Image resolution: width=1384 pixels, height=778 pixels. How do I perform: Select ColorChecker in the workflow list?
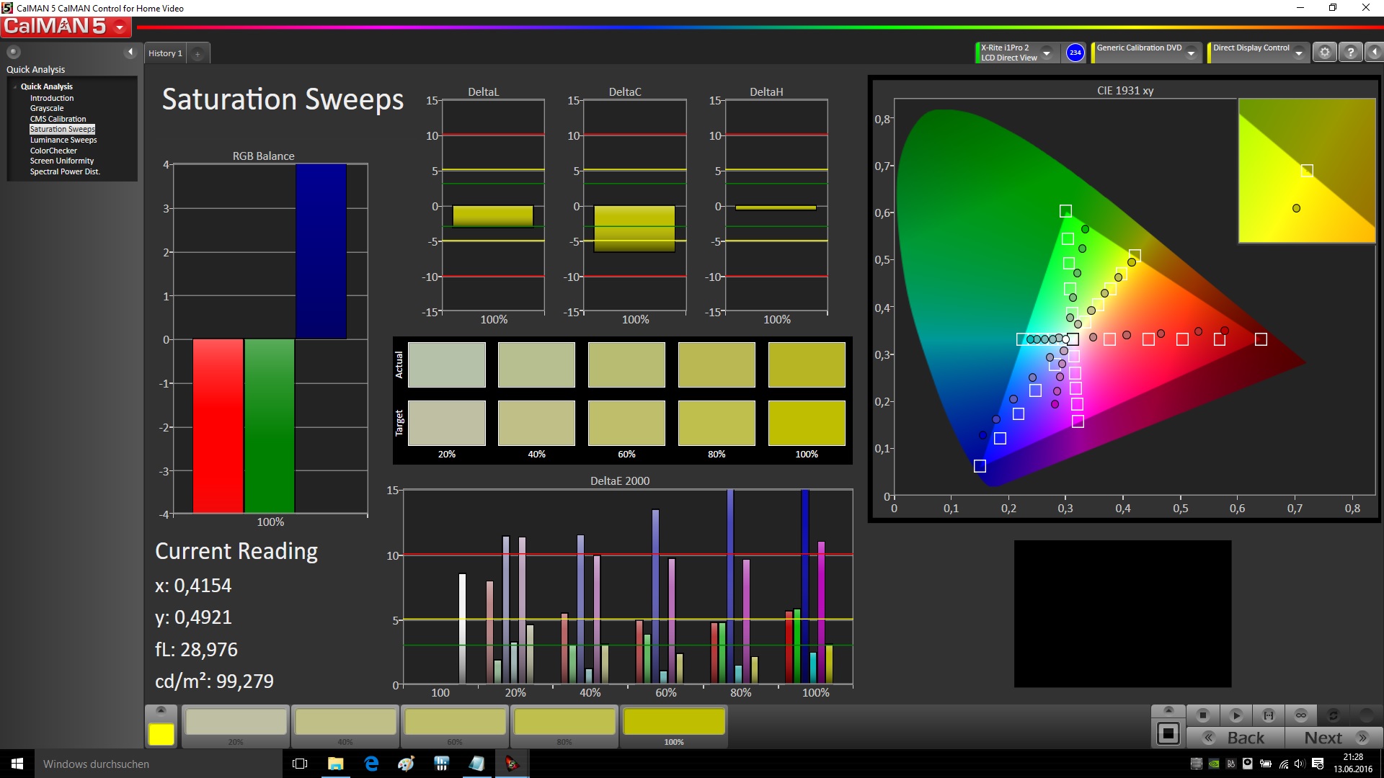(53, 151)
